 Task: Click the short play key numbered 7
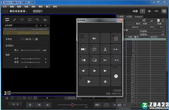pos(84,49)
